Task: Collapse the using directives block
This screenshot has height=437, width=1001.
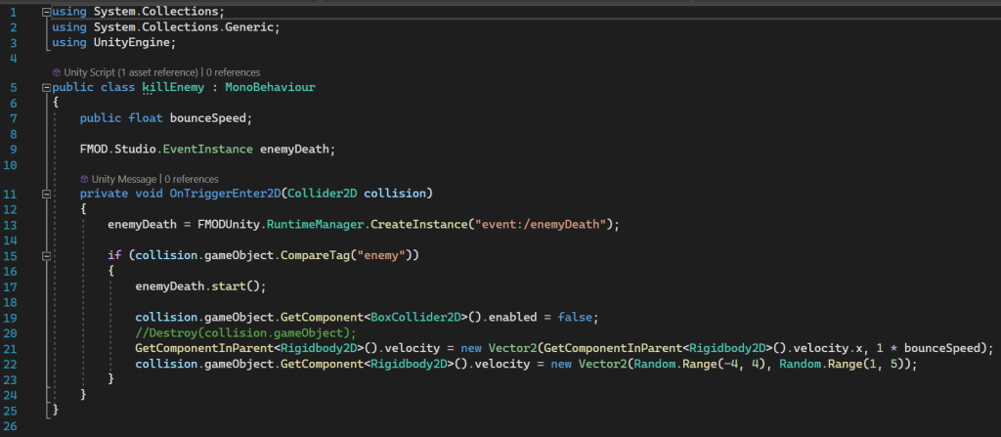Action: click(x=46, y=11)
